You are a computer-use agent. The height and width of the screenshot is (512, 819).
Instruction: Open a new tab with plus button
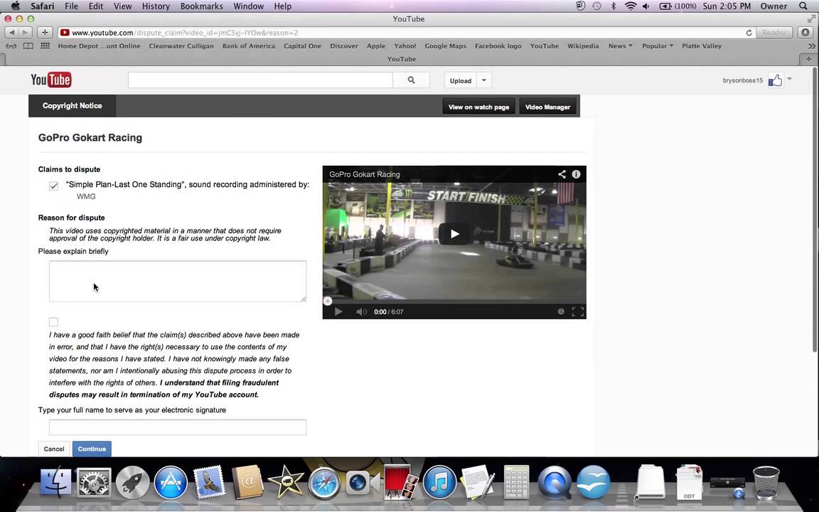pyautogui.click(x=808, y=59)
